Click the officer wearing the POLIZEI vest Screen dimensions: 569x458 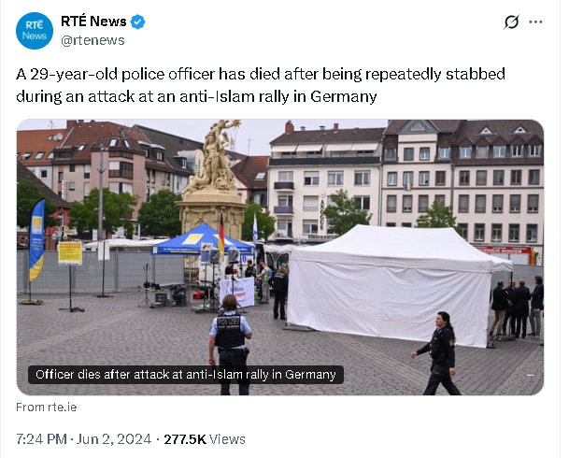[x=231, y=345]
